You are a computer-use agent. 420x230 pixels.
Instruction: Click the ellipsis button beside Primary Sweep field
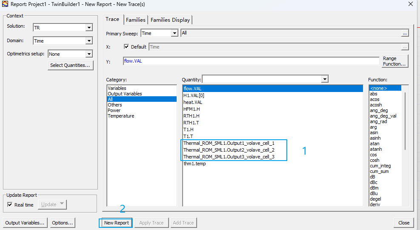coord(405,33)
